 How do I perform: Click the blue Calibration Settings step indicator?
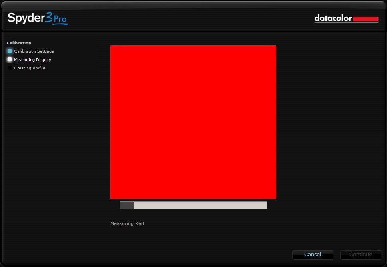[10, 51]
